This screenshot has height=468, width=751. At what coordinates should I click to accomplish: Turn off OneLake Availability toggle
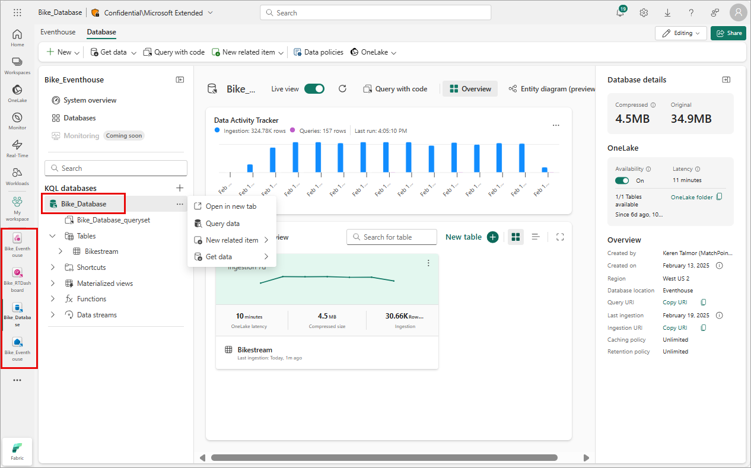[x=622, y=180]
